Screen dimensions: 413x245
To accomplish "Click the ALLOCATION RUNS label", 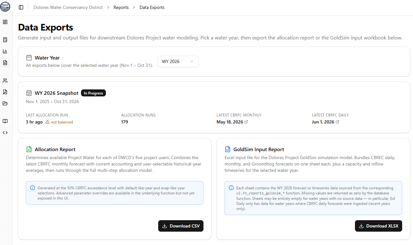I will coord(138,115).
